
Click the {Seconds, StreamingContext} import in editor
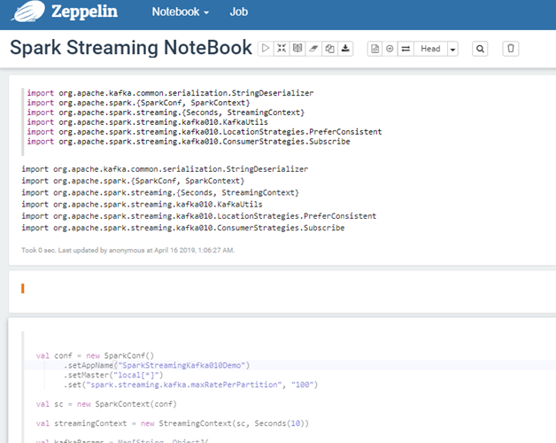tap(166, 113)
